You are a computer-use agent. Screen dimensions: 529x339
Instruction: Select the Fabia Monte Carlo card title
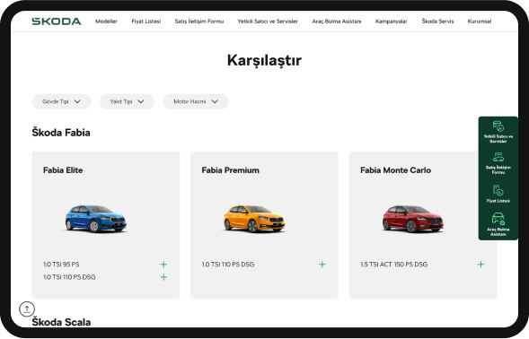395,170
